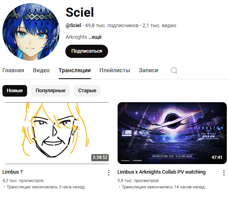Open the Трансляции tab

(x=75, y=70)
